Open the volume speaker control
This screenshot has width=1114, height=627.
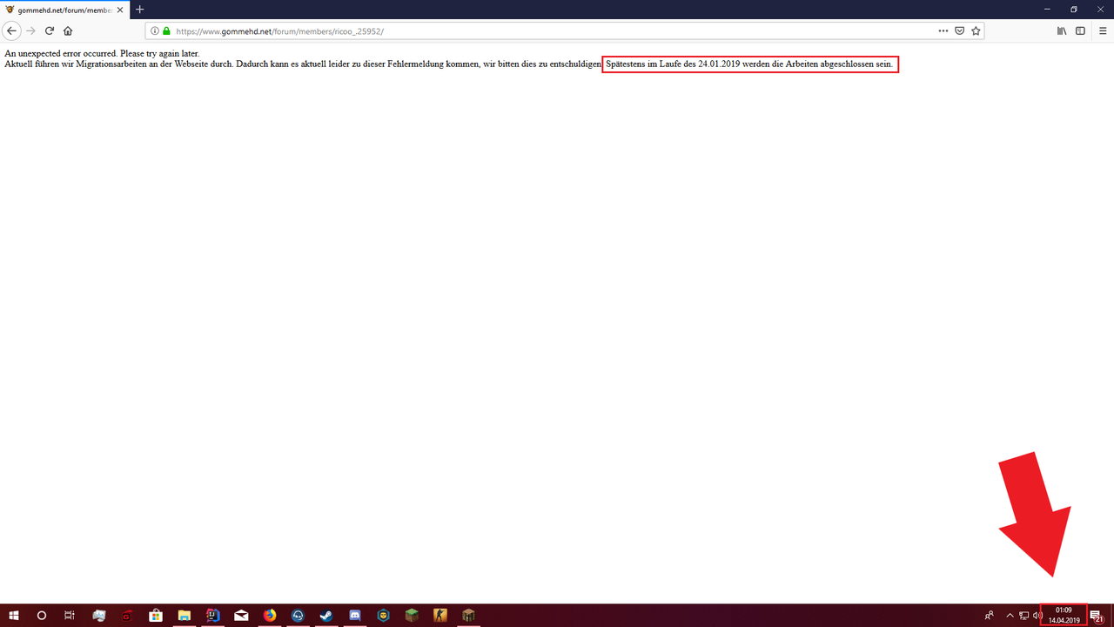click(1037, 616)
